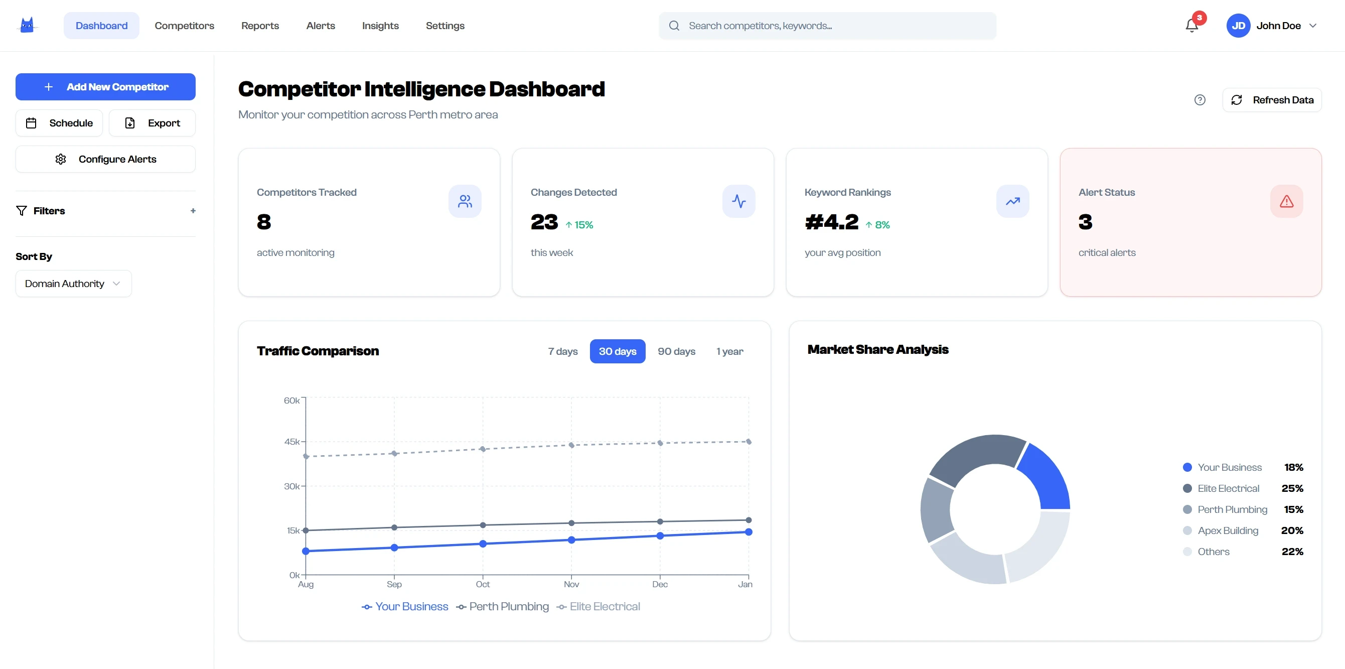The width and height of the screenshot is (1345, 669).
Task: Click the help question mark icon
Action: click(1200, 100)
